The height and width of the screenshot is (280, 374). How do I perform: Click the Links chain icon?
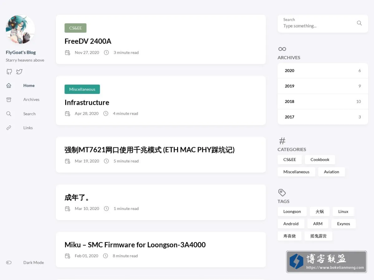tap(9, 128)
